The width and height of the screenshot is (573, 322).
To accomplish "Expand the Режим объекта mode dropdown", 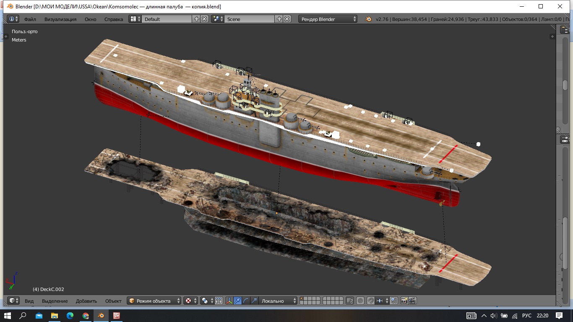I will click(154, 301).
